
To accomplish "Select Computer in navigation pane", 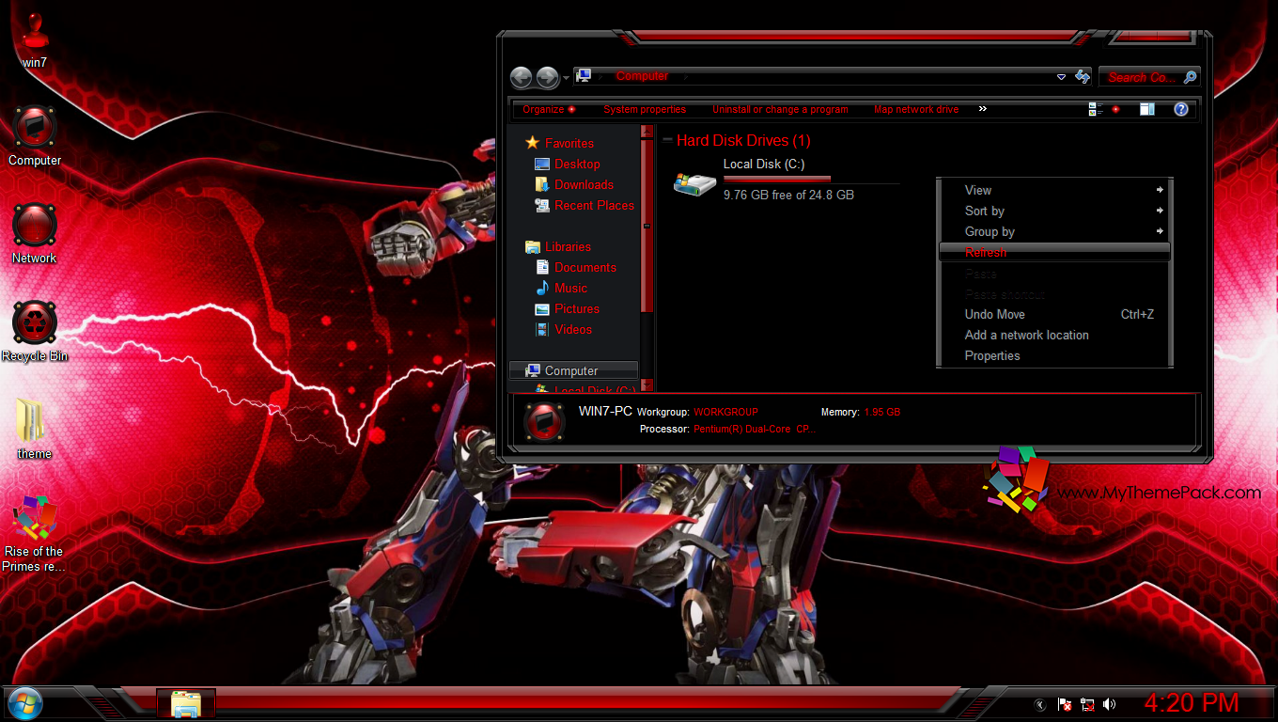I will click(x=573, y=370).
